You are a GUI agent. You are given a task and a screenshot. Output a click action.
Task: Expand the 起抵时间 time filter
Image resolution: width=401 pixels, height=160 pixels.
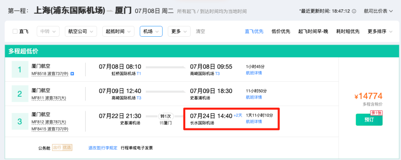tap(118, 31)
